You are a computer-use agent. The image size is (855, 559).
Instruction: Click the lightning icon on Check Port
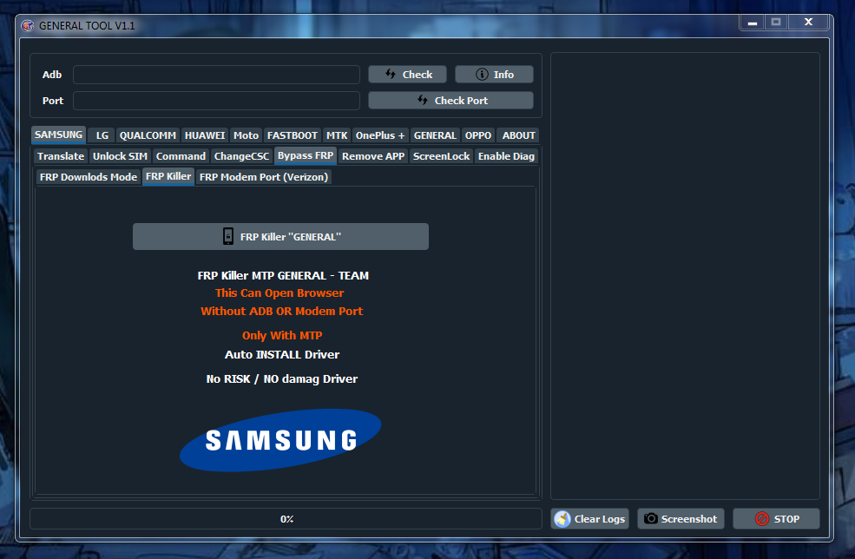coord(423,101)
